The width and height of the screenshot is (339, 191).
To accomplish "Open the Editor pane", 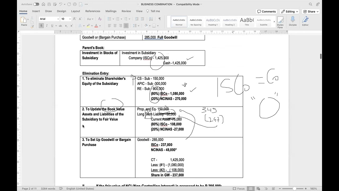I will (305, 21).
